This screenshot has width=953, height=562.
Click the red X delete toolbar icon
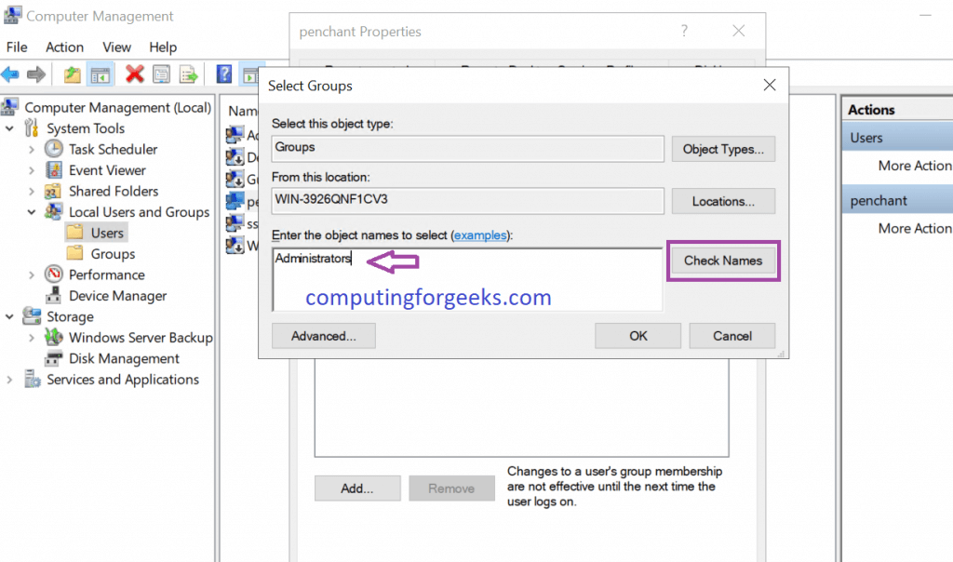134,74
